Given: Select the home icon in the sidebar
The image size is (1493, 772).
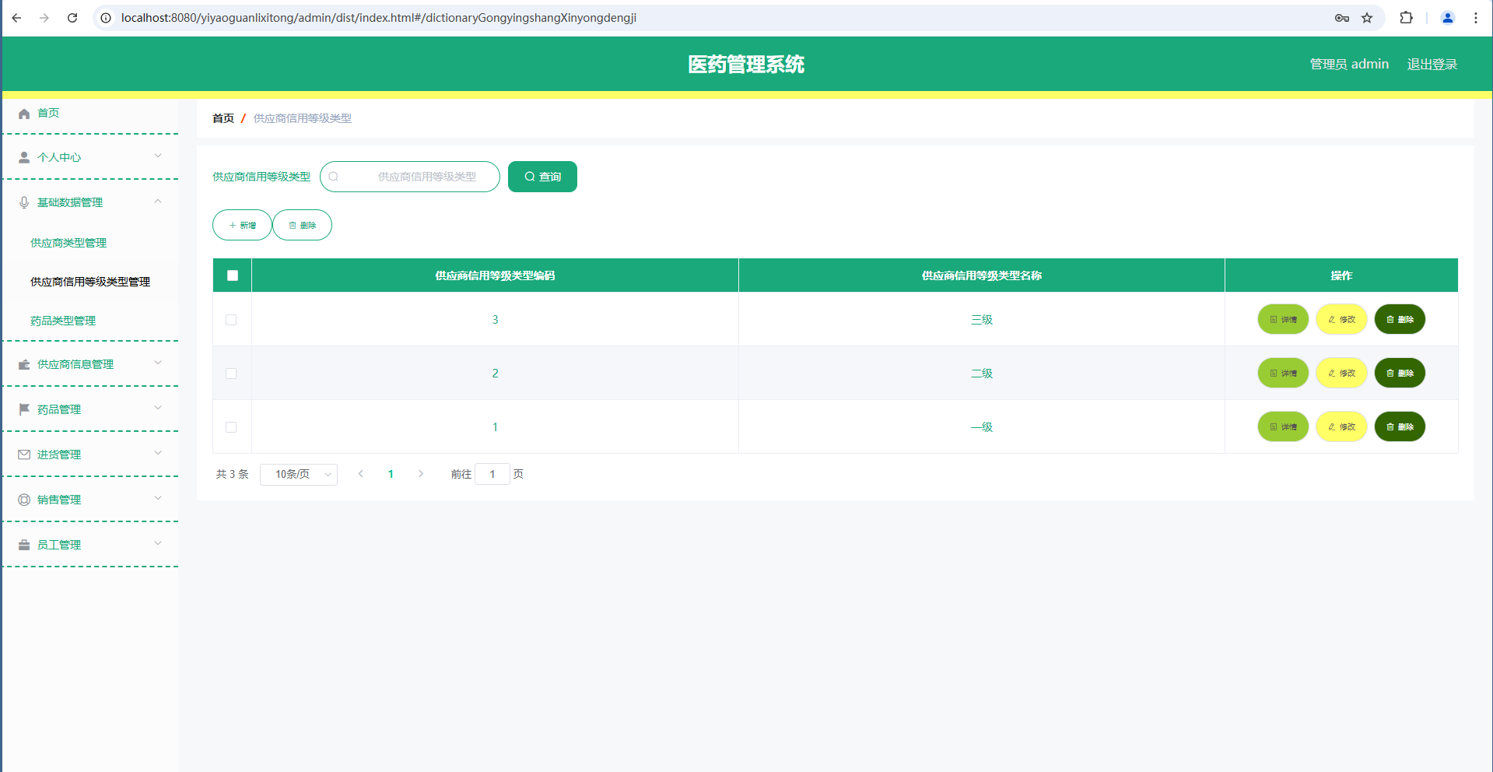Looking at the screenshot, I should 23,113.
